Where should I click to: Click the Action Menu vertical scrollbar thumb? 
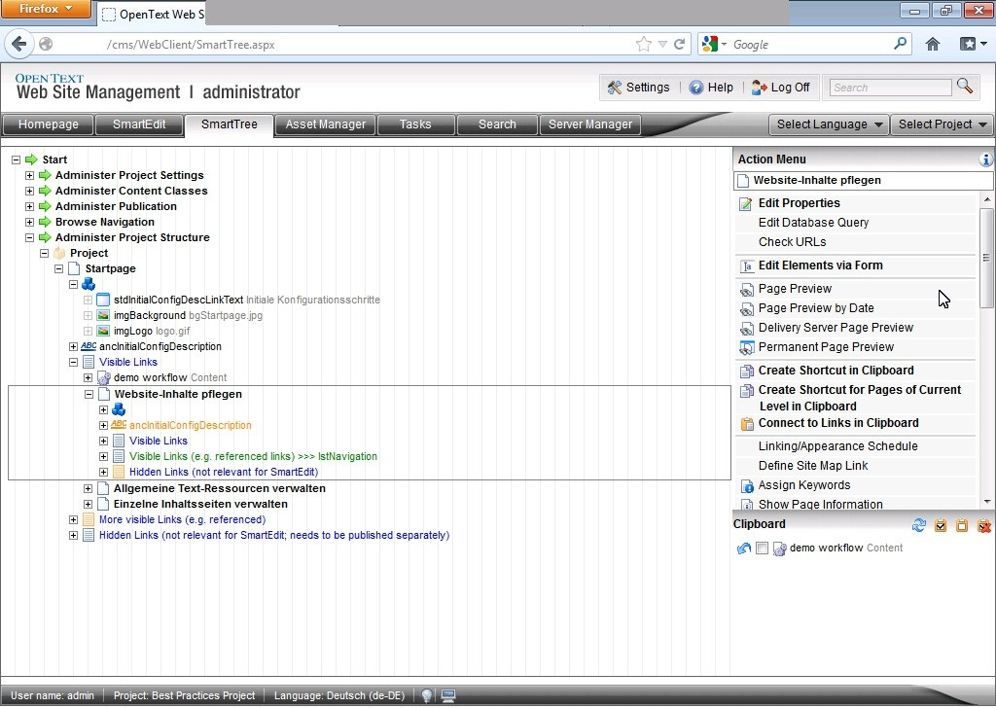pyautogui.click(x=986, y=257)
